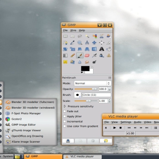The height and width of the screenshot is (159, 159).
Task: Check the Use color from gradient option
Action: [x=65, y=126]
